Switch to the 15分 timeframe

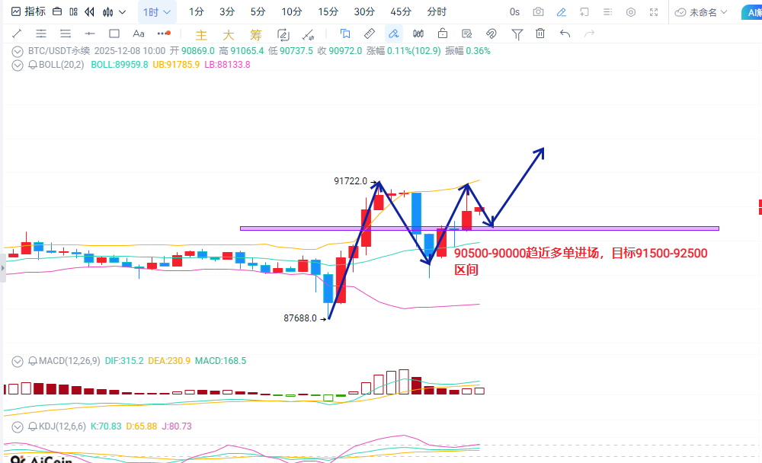coord(328,11)
